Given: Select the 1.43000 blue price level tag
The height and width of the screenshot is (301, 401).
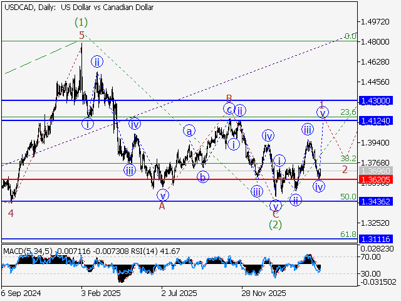Looking at the screenshot, I should pos(375,100).
